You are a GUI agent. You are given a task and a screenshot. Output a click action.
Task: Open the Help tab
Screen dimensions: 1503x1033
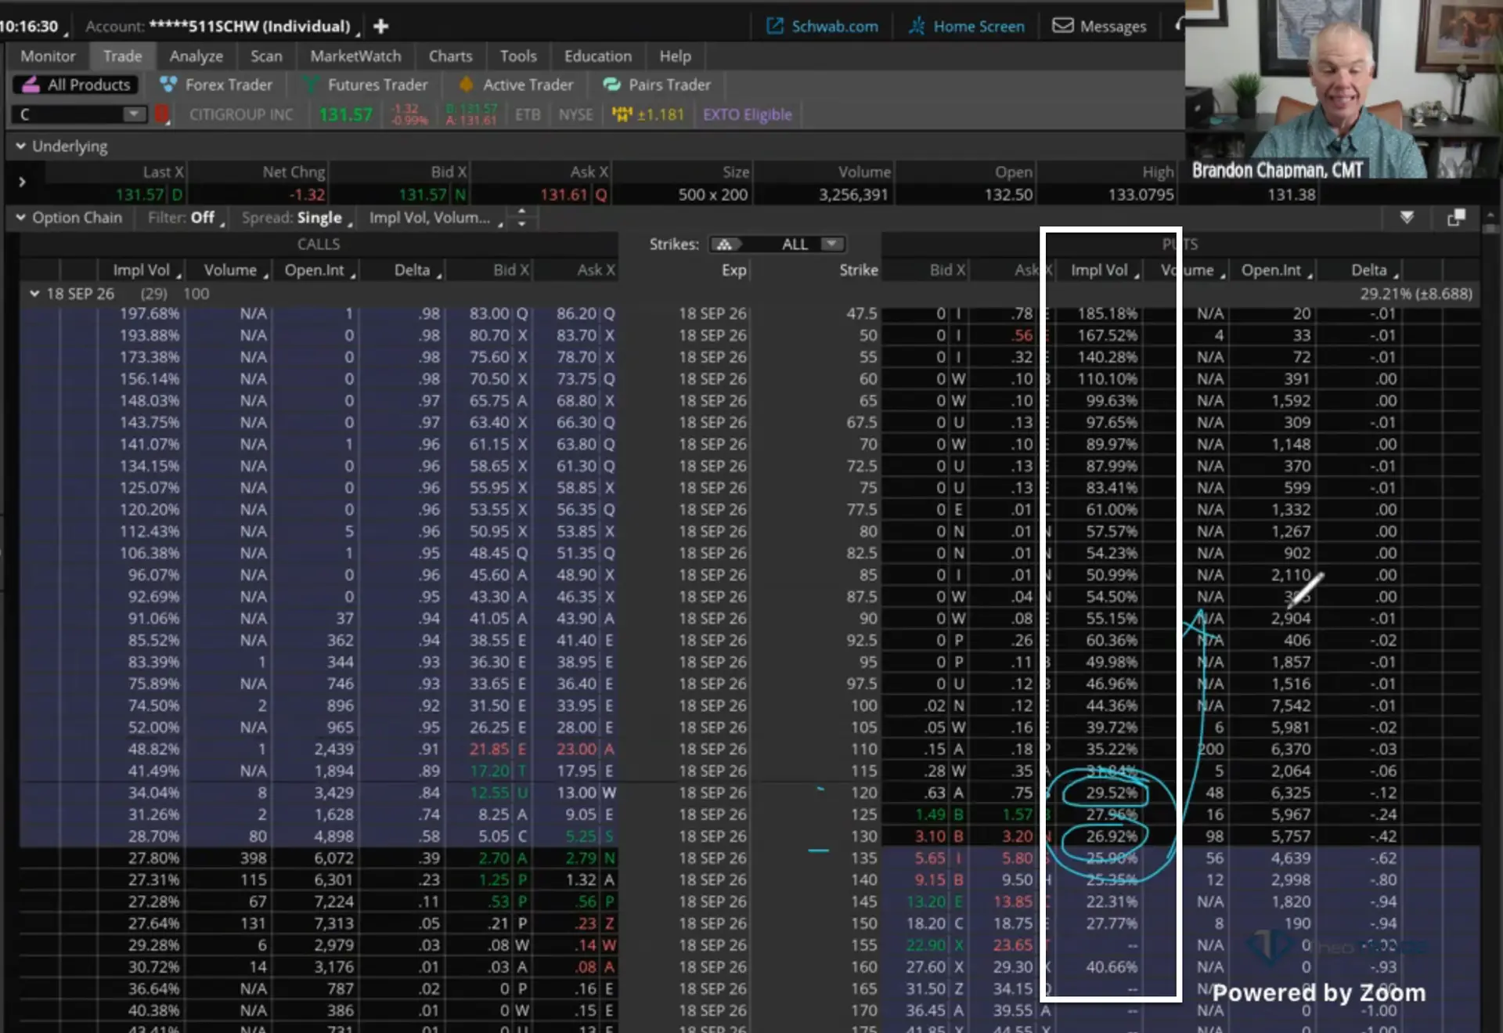coord(675,56)
